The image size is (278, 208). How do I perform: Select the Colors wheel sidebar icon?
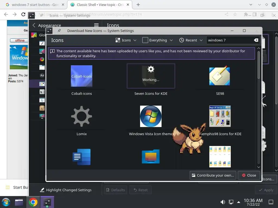click(x=42, y=59)
